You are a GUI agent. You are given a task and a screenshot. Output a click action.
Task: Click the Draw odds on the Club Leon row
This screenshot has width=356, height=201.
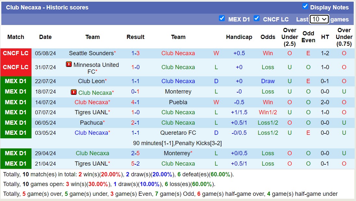point(268,81)
